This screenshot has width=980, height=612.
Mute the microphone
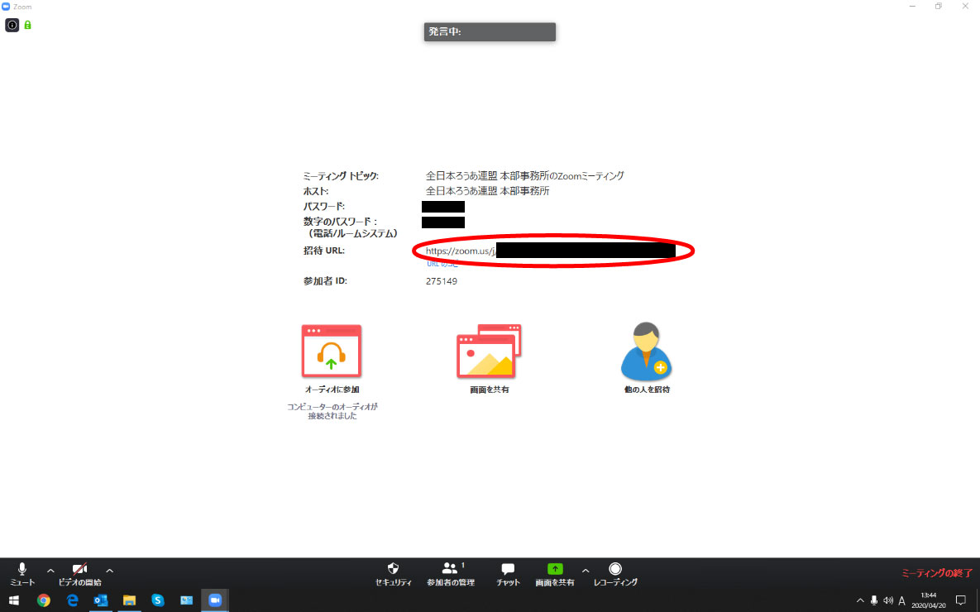coord(22,574)
